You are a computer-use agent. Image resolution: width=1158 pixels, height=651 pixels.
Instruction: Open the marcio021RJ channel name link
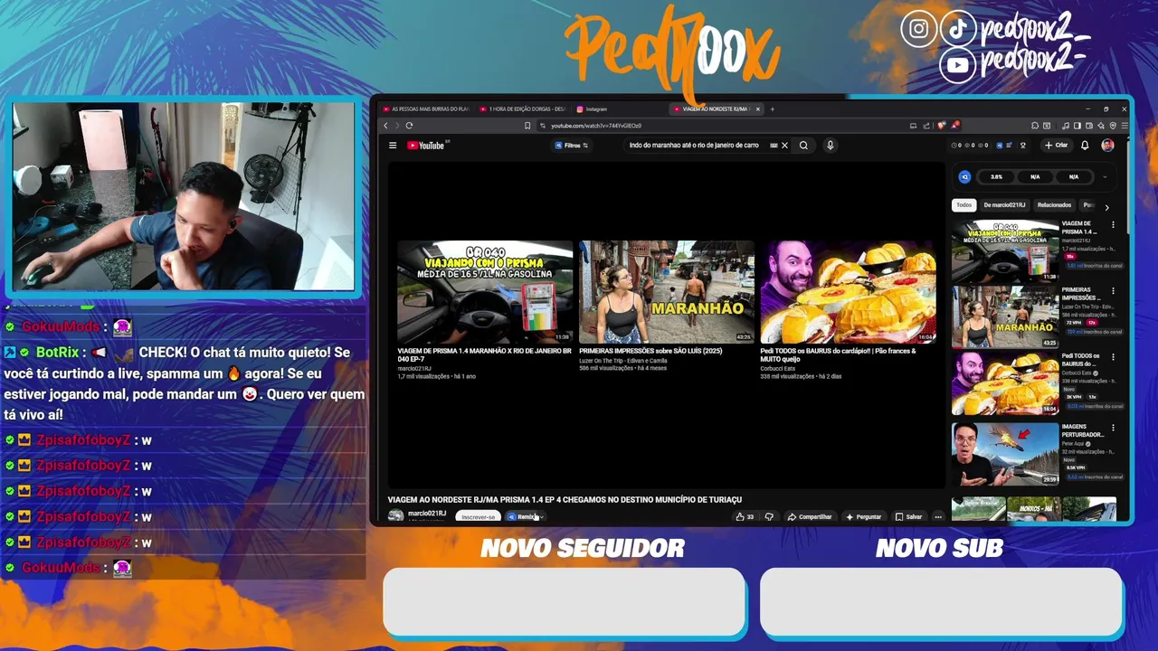[426, 514]
